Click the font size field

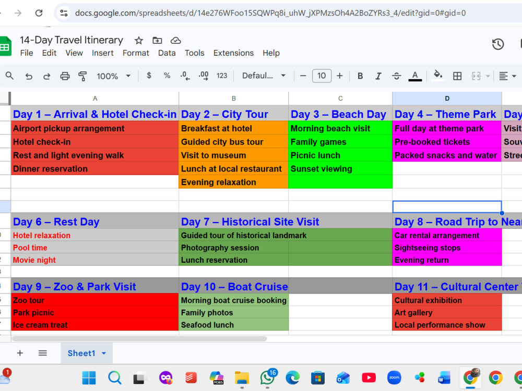(x=321, y=76)
